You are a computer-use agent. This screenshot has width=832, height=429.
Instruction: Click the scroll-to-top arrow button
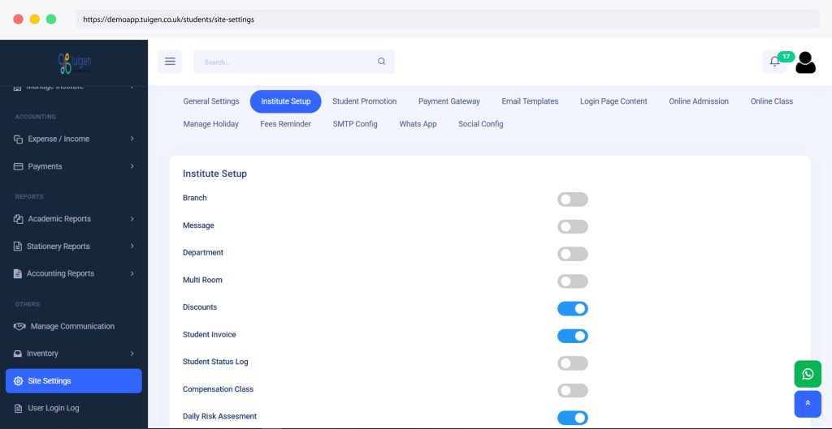[807, 403]
